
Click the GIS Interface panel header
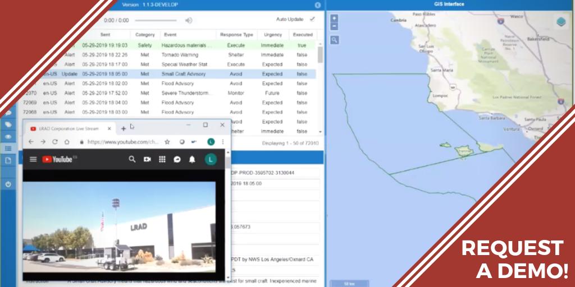click(450, 4)
